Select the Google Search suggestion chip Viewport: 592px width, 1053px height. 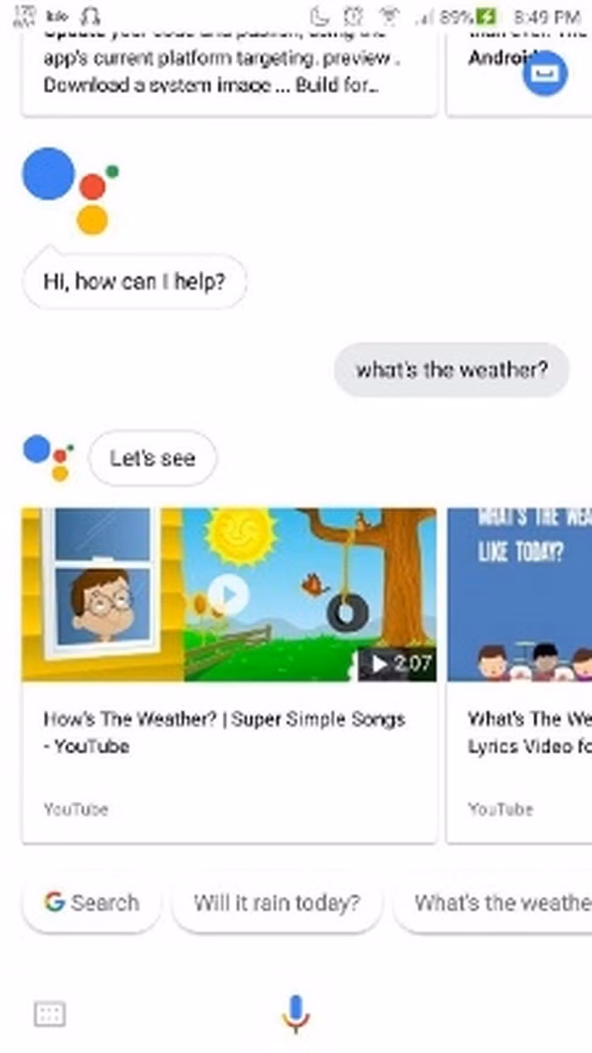(x=91, y=903)
